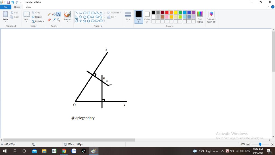Click the zoom in plus button
The image size is (275, 155).
(272, 145)
